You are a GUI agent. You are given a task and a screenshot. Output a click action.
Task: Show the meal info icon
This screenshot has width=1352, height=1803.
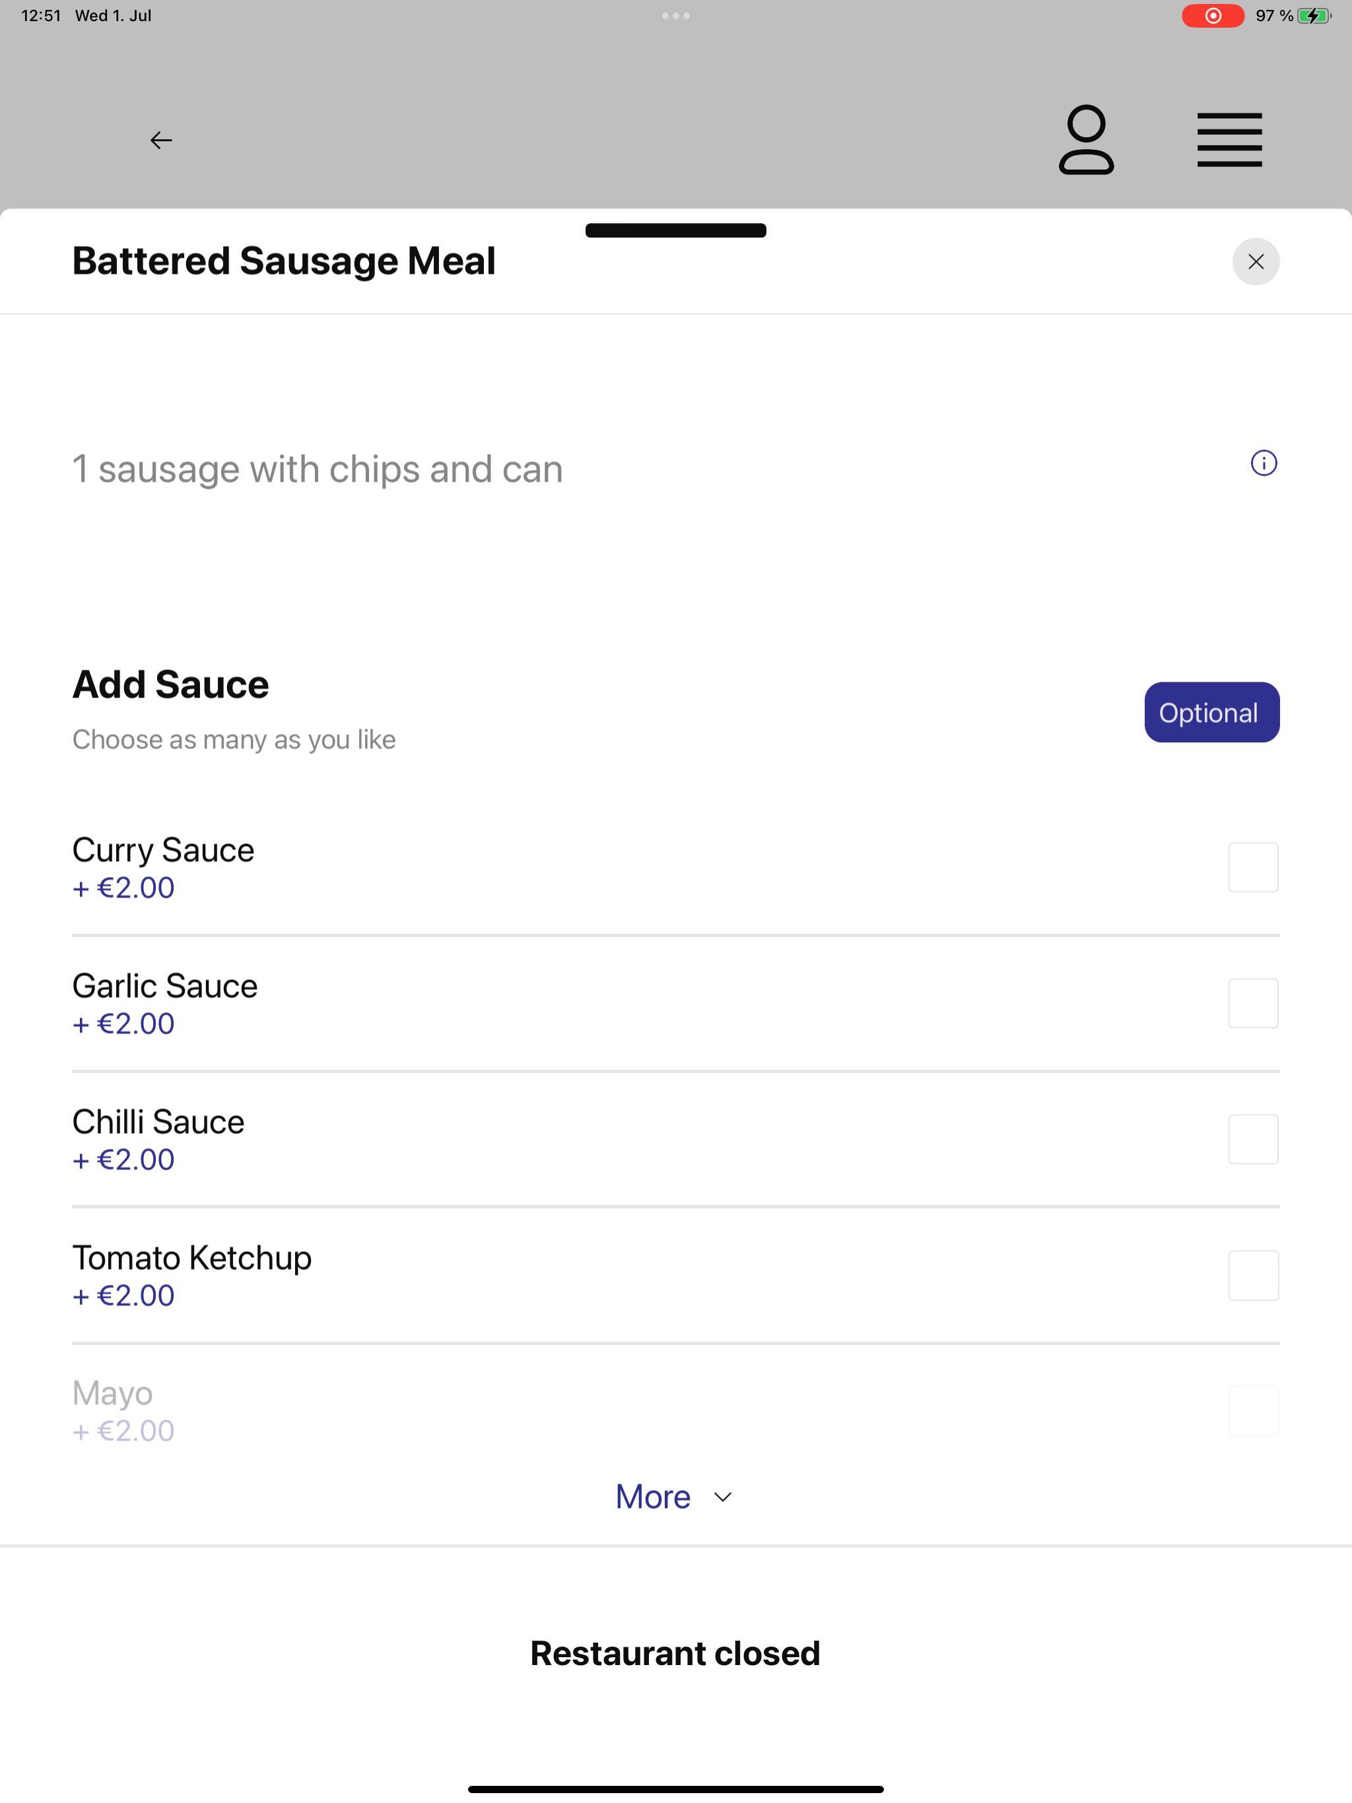pyautogui.click(x=1264, y=463)
